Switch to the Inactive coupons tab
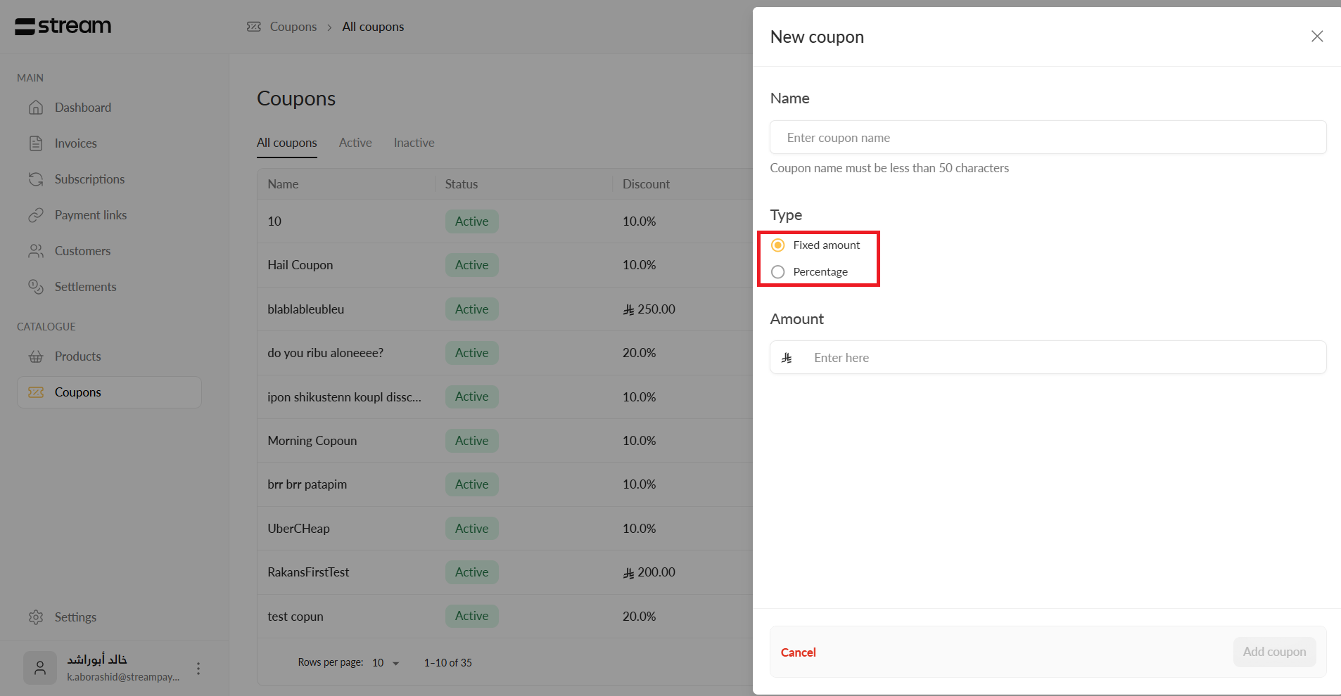This screenshot has height=696, width=1341. coord(414,143)
